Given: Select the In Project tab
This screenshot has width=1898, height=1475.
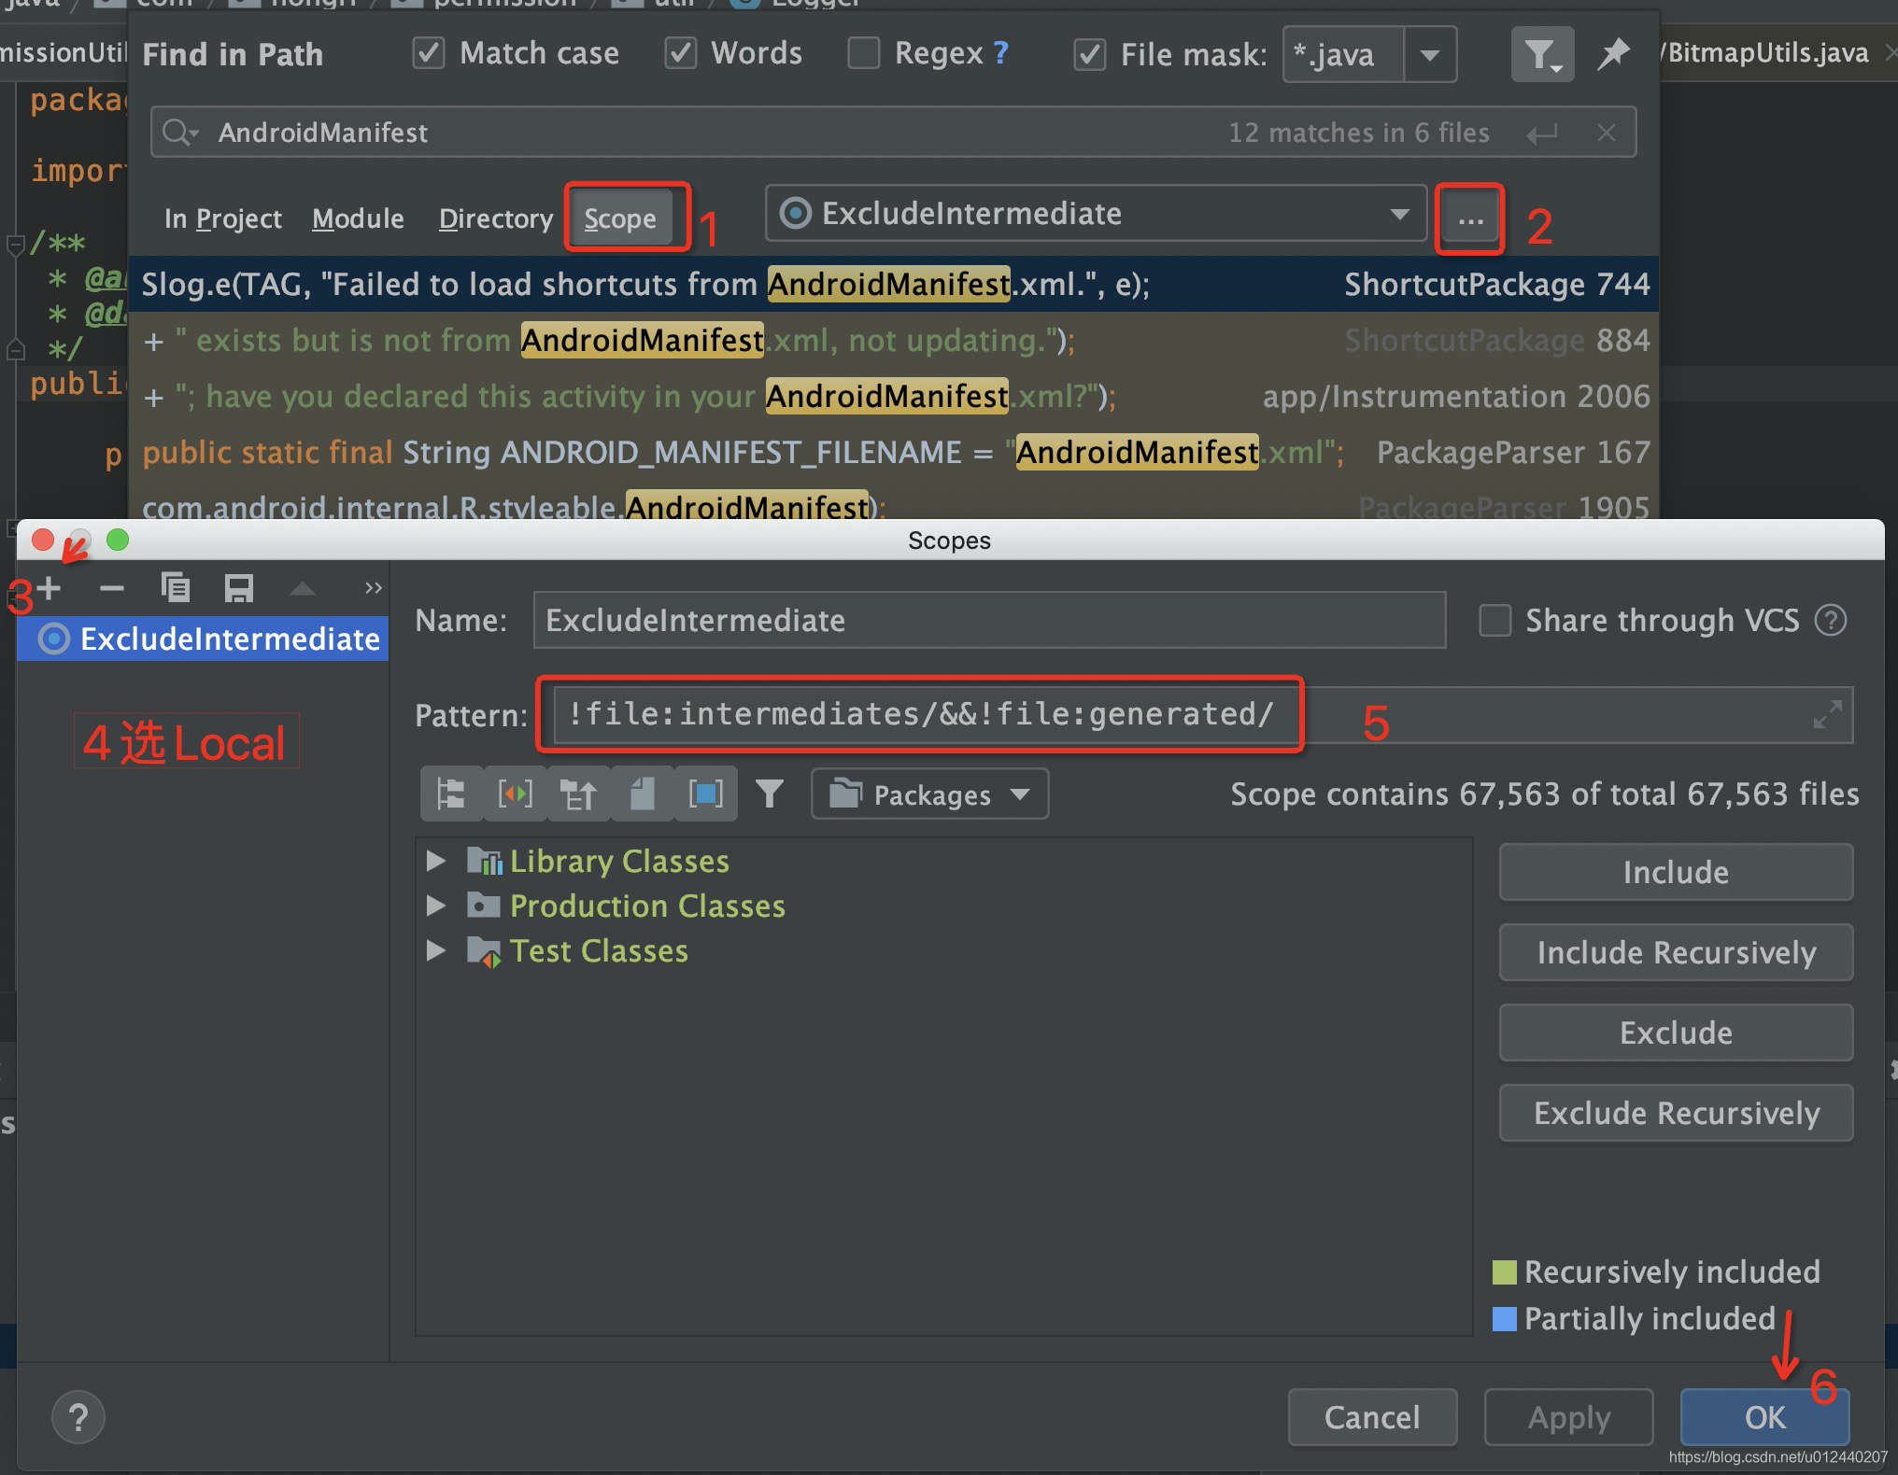Looking at the screenshot, I should click(x=222, y=218).
